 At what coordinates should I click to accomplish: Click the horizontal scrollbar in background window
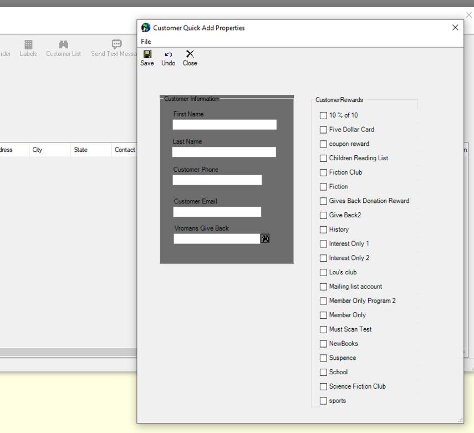click(x=68, y=352)
